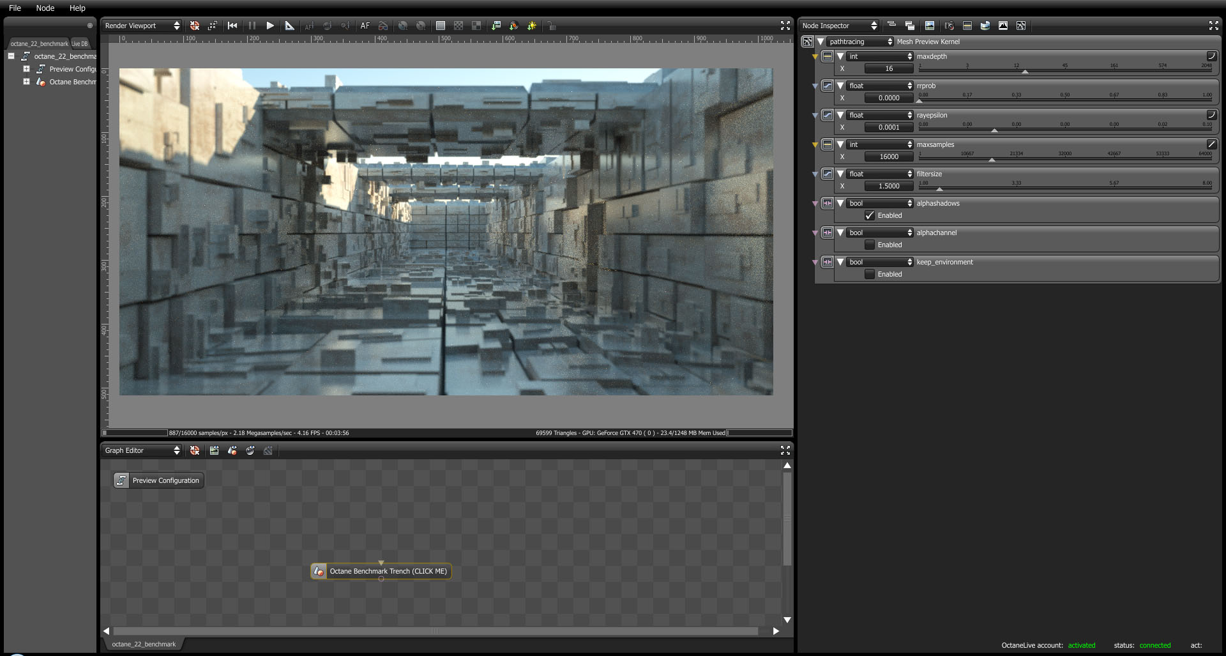This screenshot has height=656, width=1226.
Task: Click the fine grid background icon in viewport toolbar
Action: 441,26
